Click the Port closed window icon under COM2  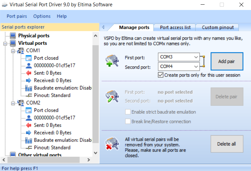(x=28, y=110)
